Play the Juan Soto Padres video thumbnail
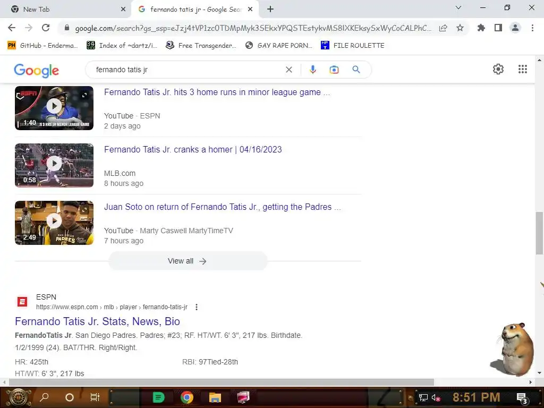The height and width of the screenshot is (408, 544). point(54,223)
